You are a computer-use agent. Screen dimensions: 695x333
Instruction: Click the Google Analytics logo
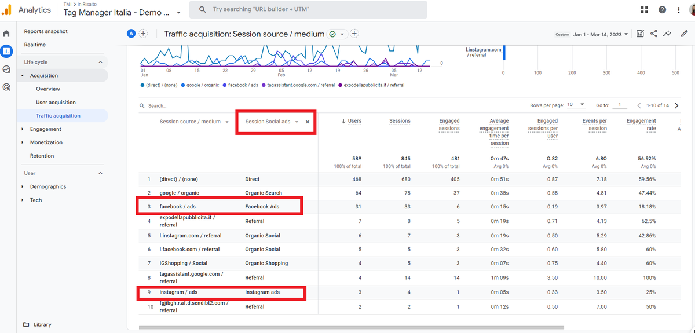[x=6, y=10]
